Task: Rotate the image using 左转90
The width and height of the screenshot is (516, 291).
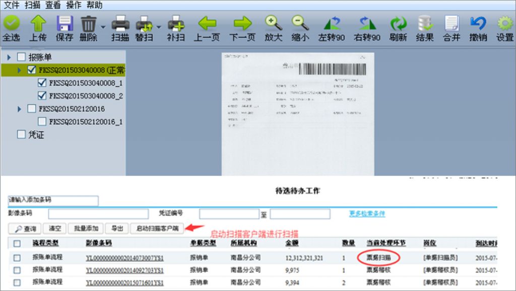Action: coord(332,24)
